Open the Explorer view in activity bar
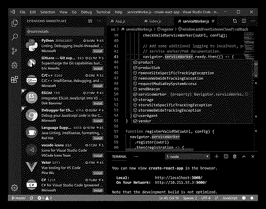266x209 pixels. pos(14,23)
